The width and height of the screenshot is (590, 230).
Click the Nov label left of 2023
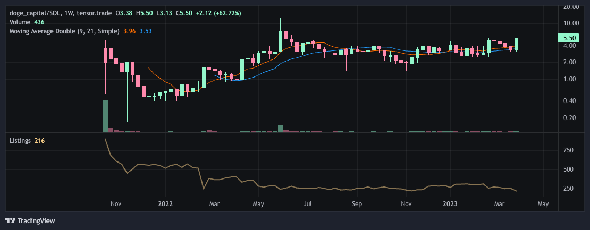click(406, 203)
